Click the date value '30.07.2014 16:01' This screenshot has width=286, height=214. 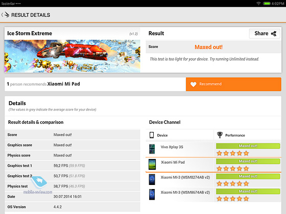67,197
